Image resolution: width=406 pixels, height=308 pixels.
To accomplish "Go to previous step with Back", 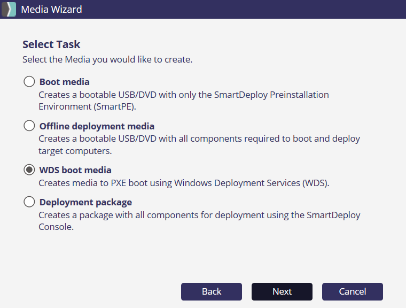I will [x=212, y=291].
